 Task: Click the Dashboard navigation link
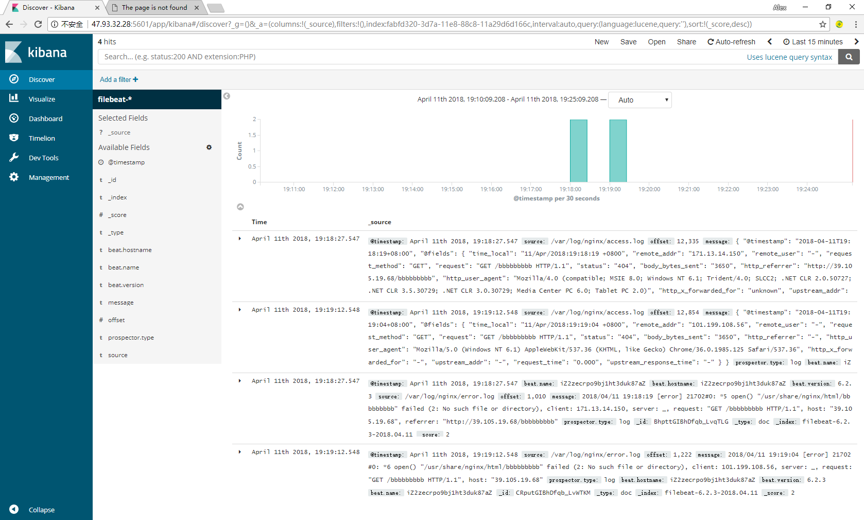45,119
